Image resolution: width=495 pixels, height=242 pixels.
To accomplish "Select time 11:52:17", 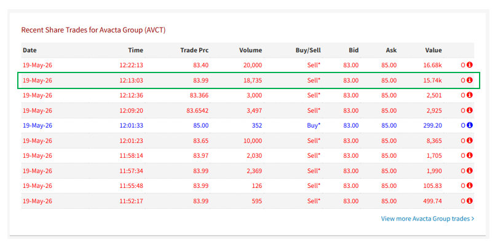I will click(132, 201).
